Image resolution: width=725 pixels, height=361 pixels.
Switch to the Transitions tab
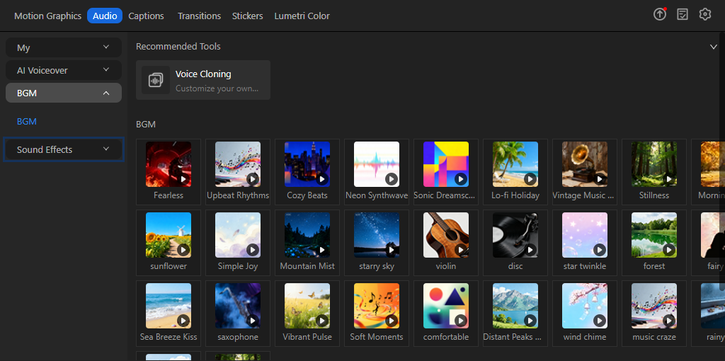(x=199, y=16)
